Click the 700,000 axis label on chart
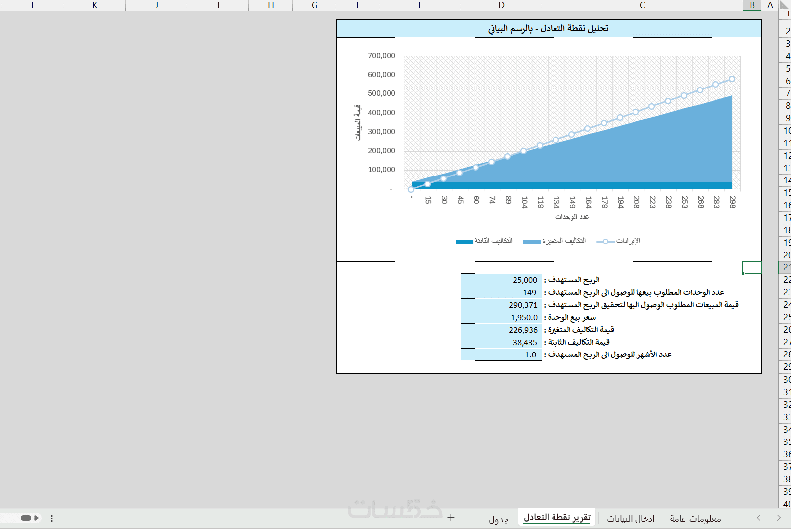The height and width of the screenshot is (529, 791). coord(381,56)
